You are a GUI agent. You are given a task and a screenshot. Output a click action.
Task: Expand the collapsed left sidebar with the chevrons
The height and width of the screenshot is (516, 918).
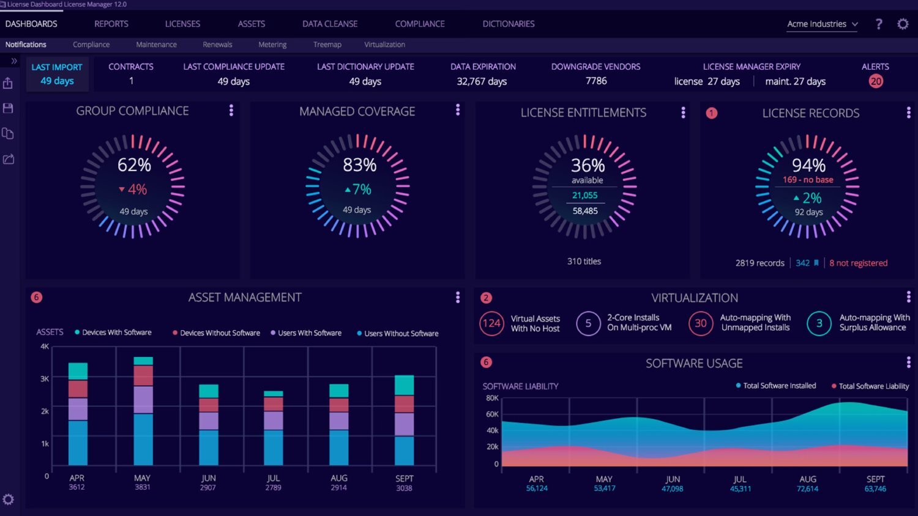[13, 60]
